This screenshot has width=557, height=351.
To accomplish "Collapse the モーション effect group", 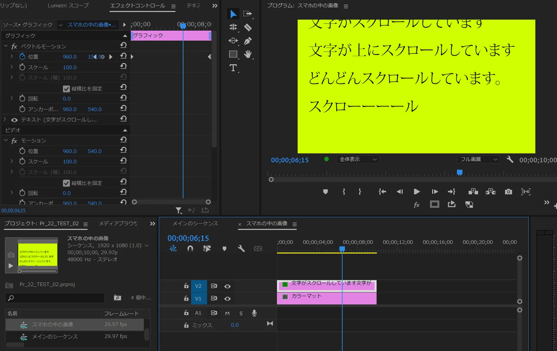I will (x=6, y=140).
